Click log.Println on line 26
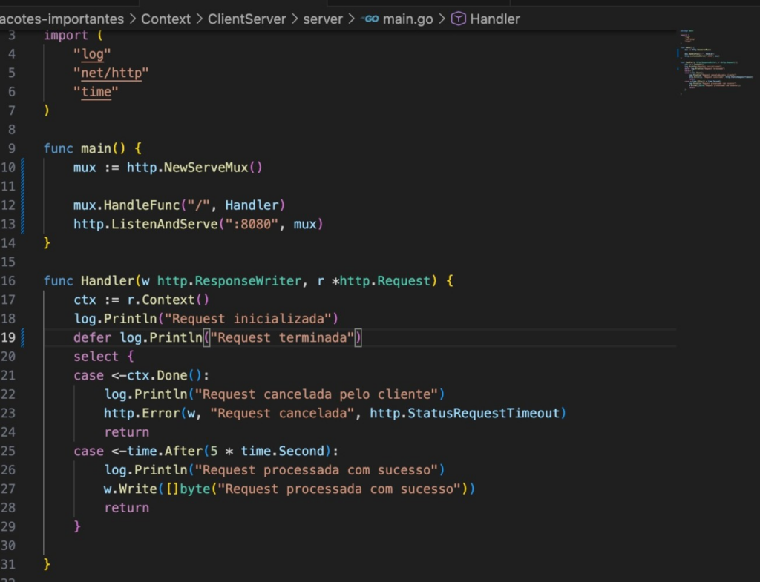The width and height of the screenshot is (760, 582). (x=145, y=469)
